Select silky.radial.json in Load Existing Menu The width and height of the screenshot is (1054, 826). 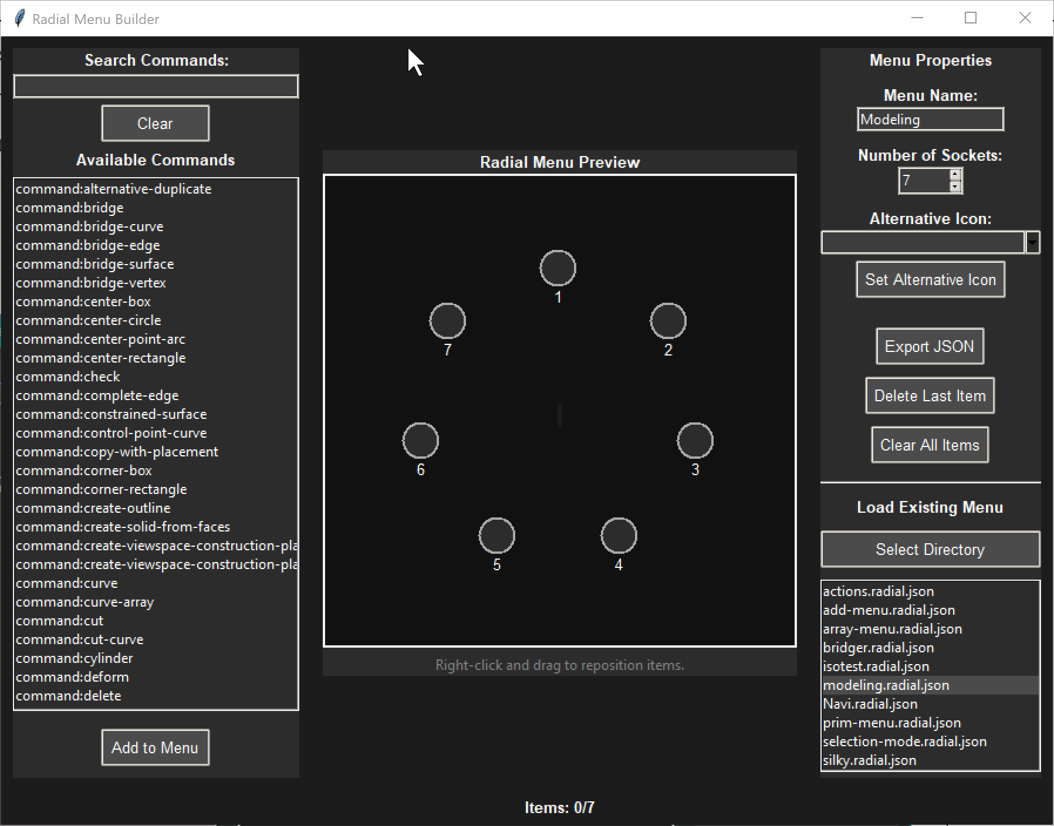point(870,760)
